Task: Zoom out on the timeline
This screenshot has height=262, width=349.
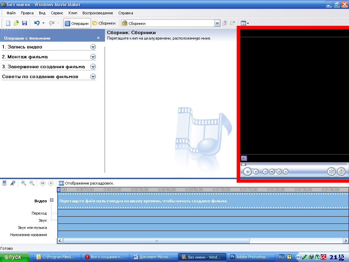Action: [x=32, y=183]
